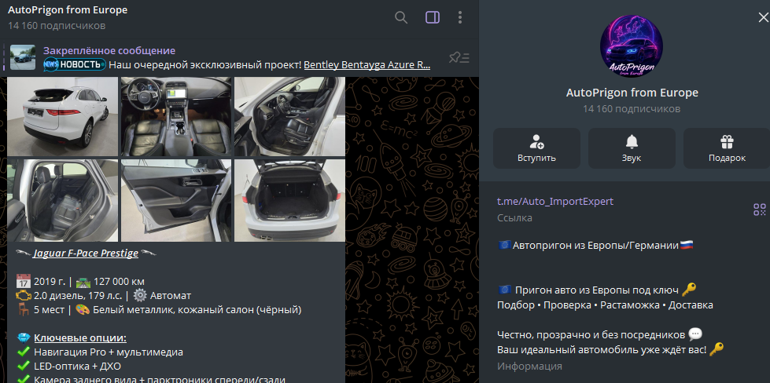Open the dashboard interior photo
The height and width of the screenshot is (383, 770).
tap(176, 117)
